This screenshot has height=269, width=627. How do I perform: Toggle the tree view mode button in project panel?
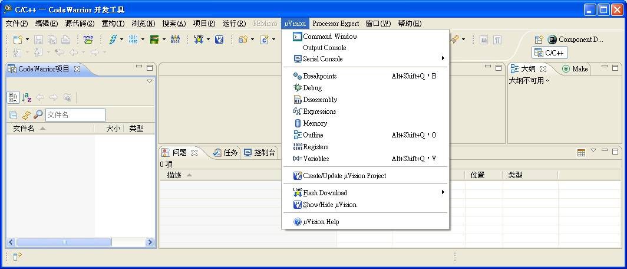(x=13, y=97)
